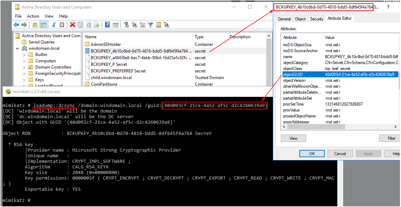The width and height of the screenshot is (401, 207).
Task: Click the Create new group icon
Action: tap(134, 25)
